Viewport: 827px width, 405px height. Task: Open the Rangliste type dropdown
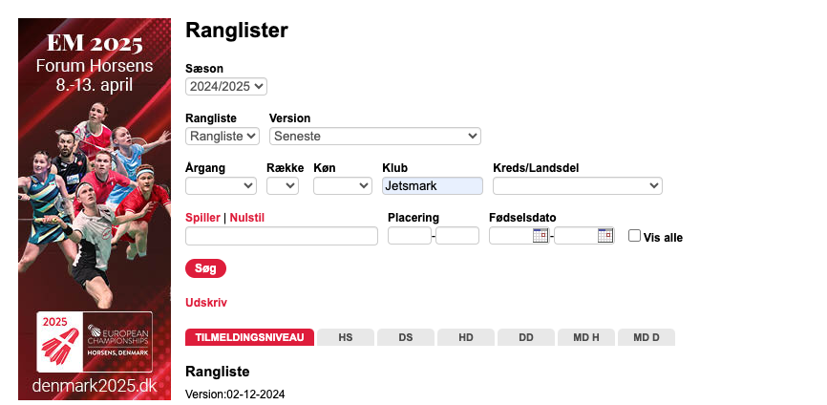tap(223, 136)
